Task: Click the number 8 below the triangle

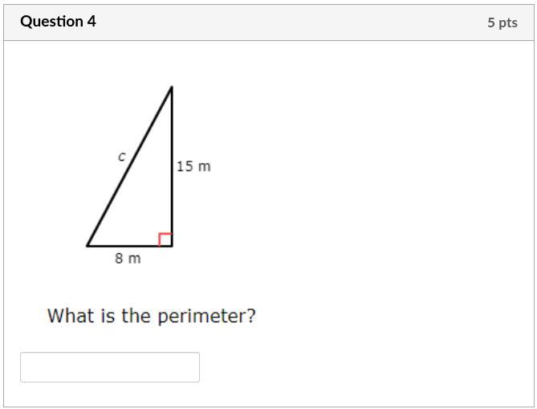Action: 119,259
